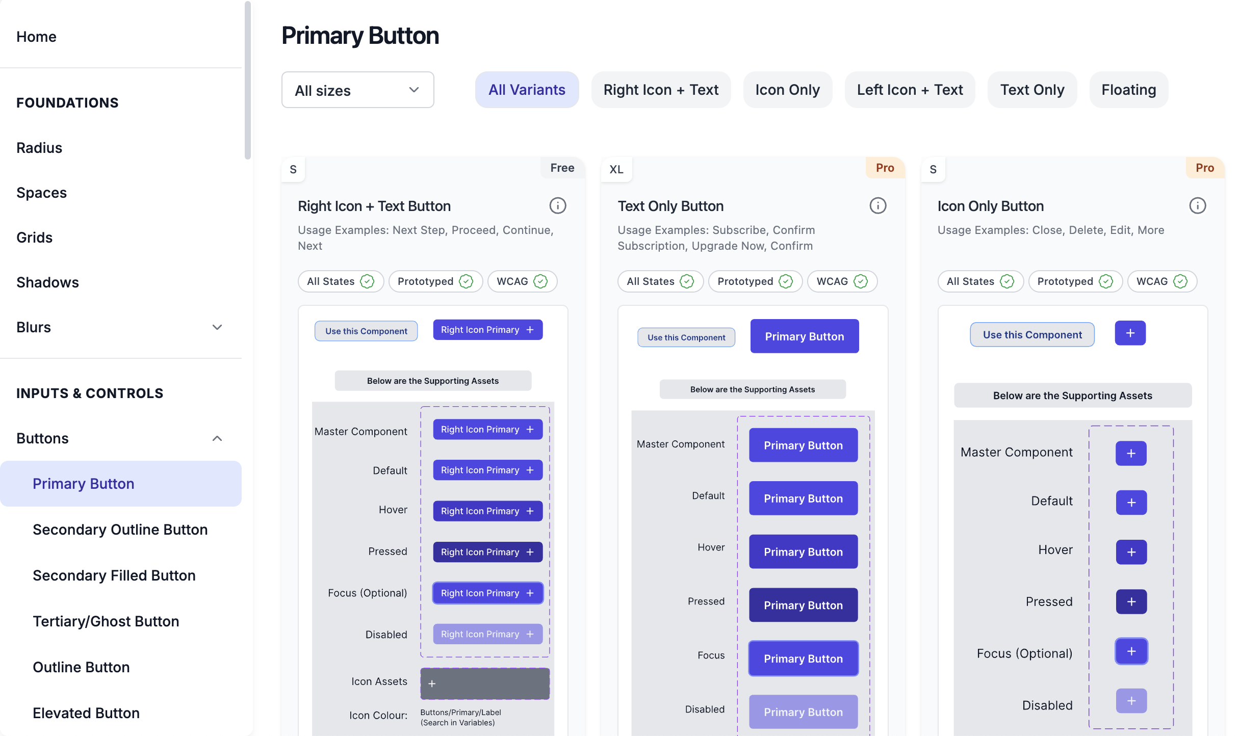The width and height of the screenshot is (1240, 736).
Task: Click the plus icon in Icon Assets box
Action: [432, 684]
